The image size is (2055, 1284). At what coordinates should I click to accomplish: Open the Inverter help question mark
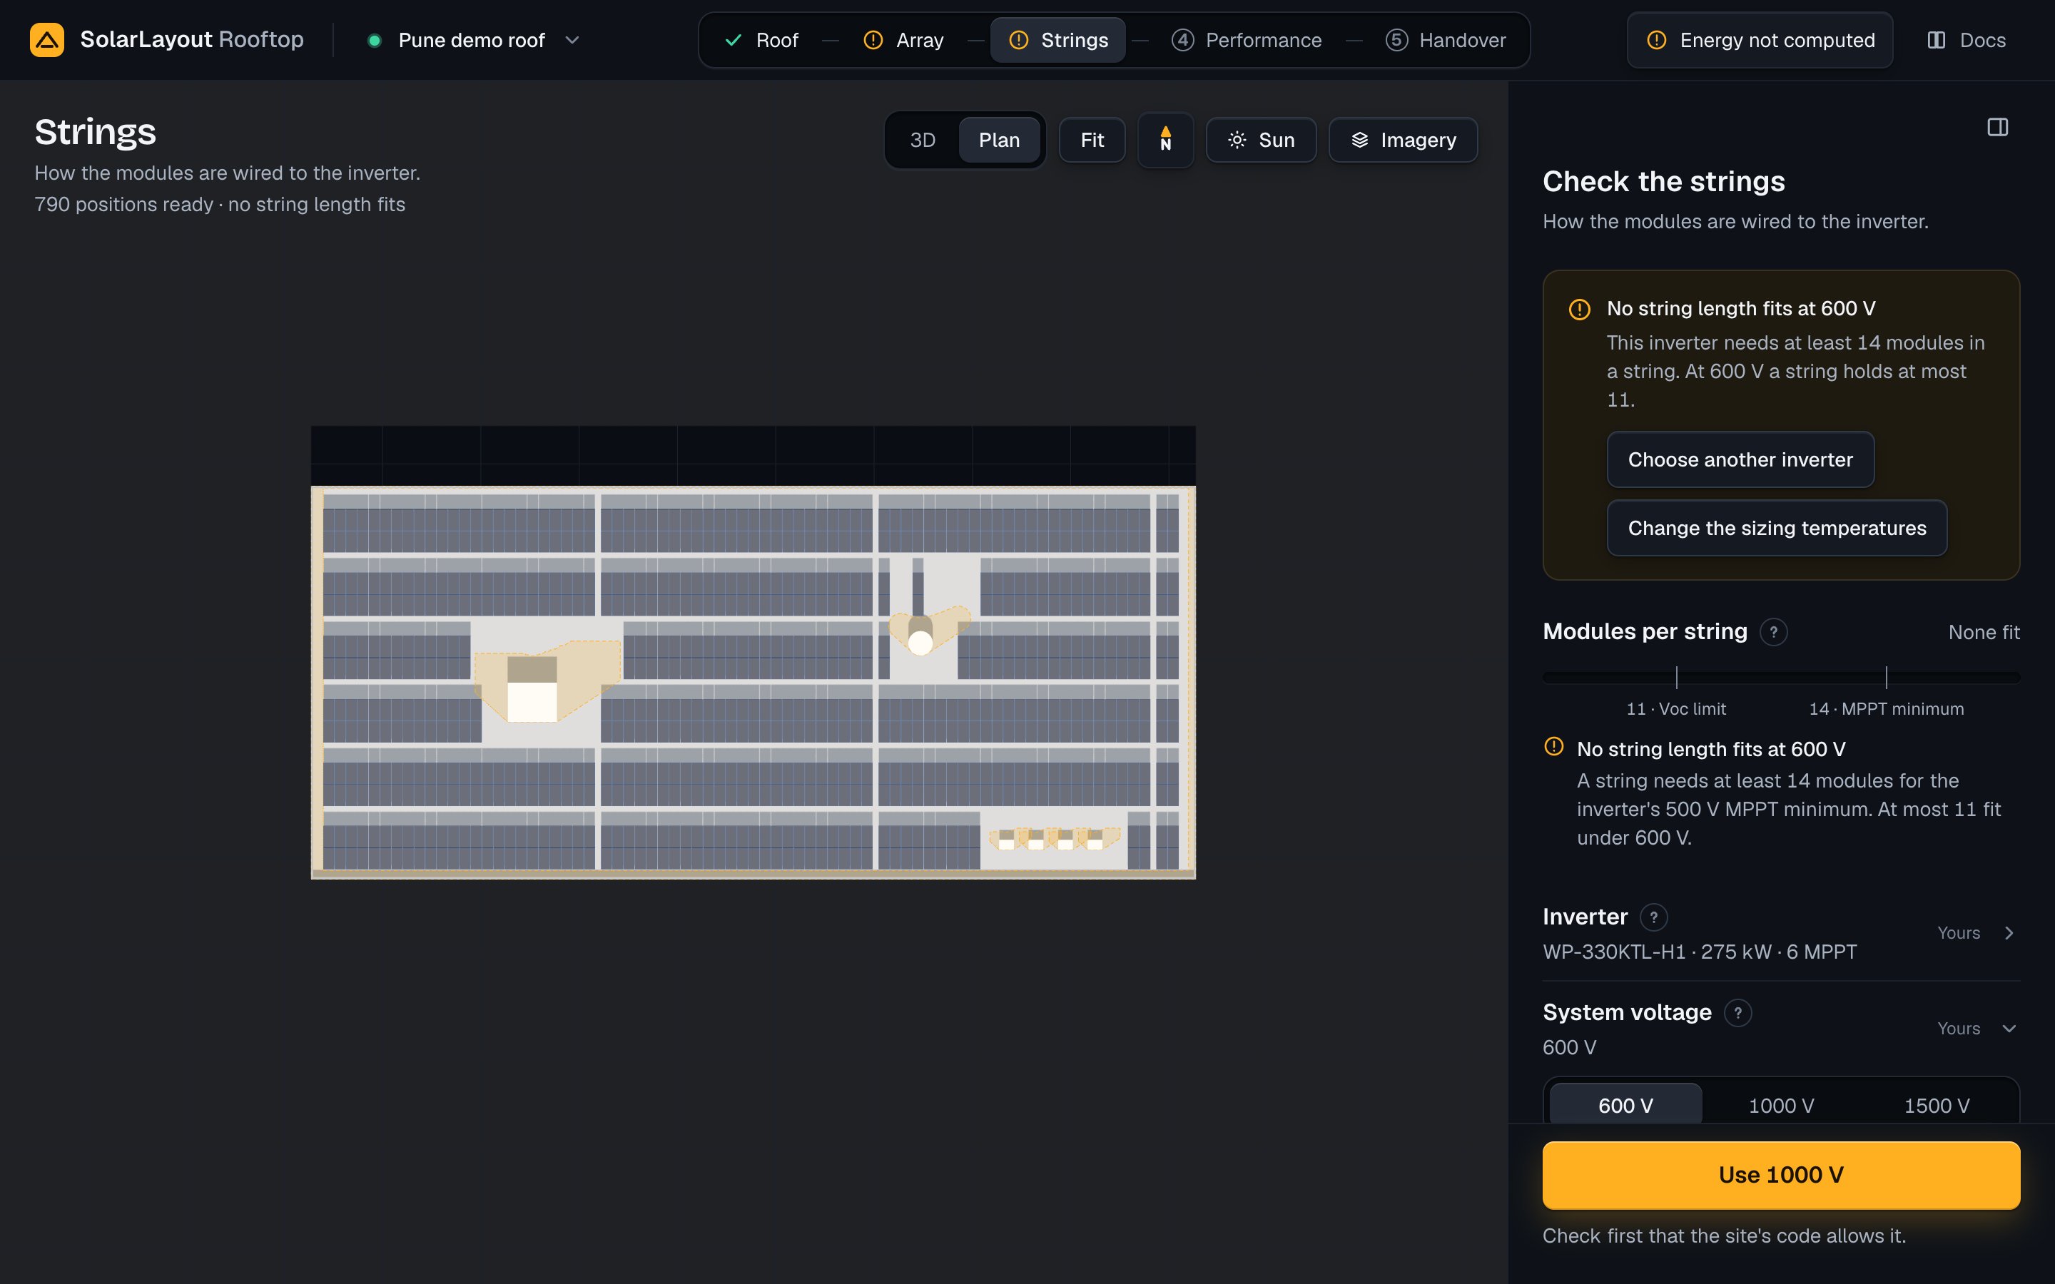tap(1653, 917)
